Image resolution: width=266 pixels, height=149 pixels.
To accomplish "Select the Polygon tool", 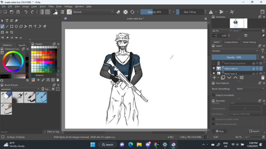I will pyautogui.click(x=21, y=26).
